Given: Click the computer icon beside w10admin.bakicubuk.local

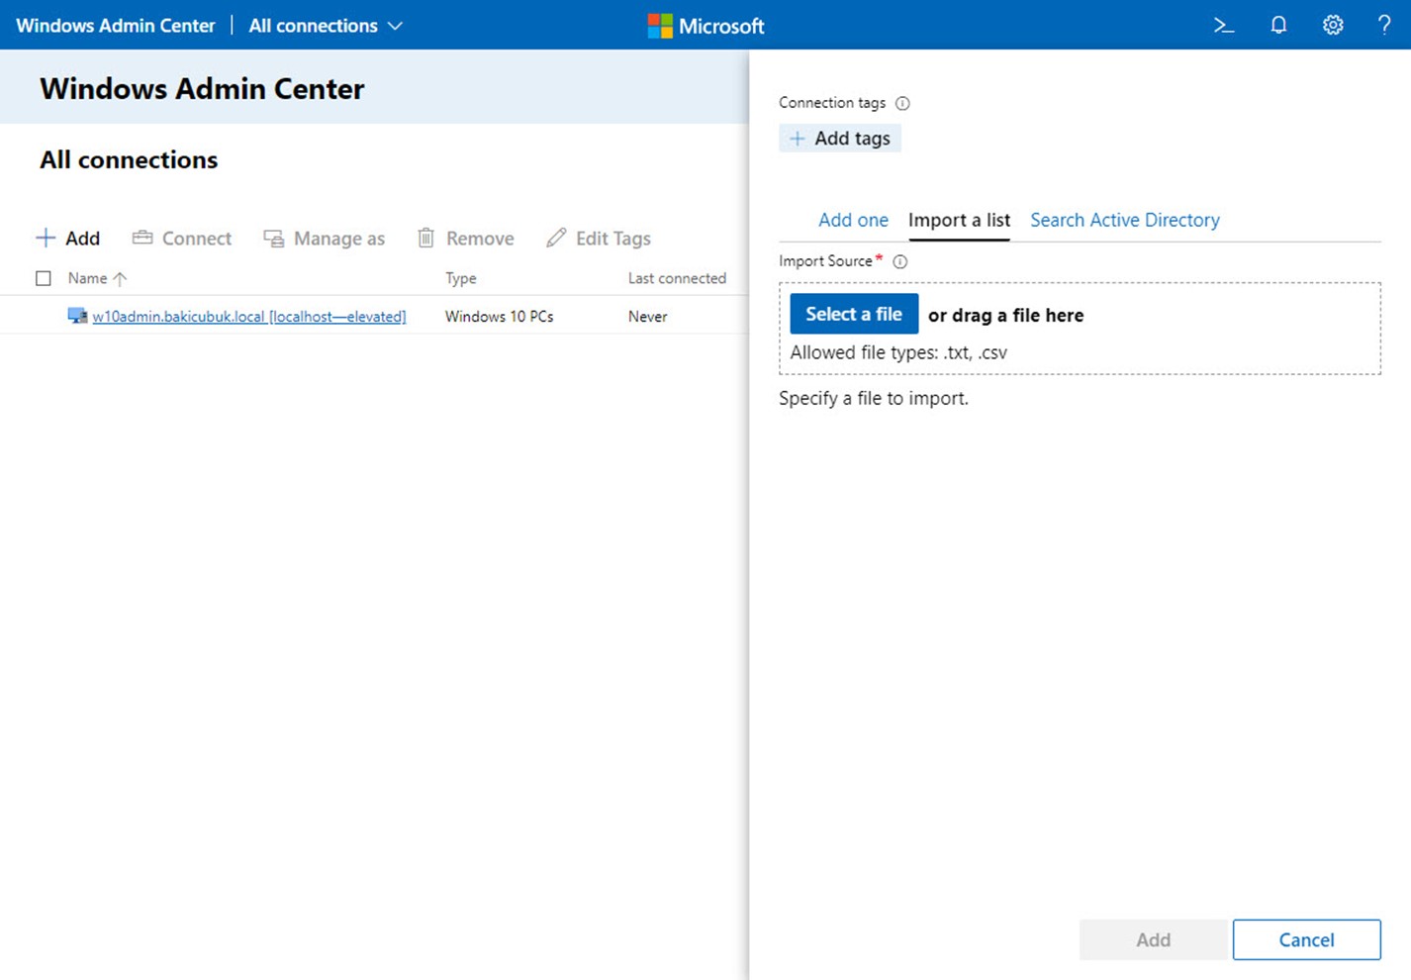Looking at the screenshot, I should [77, 316].
